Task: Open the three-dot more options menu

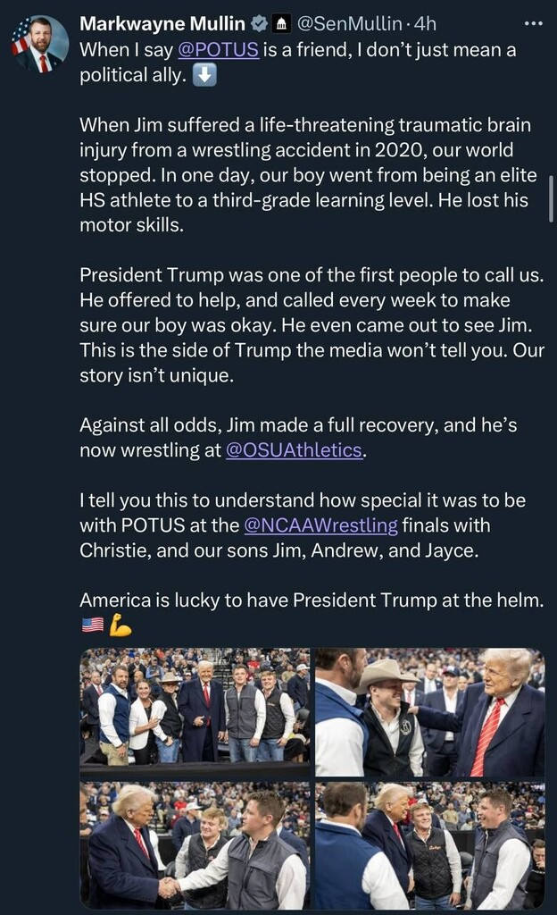Action: point(533,24)
